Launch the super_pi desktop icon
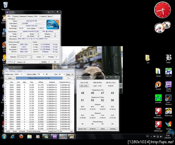The image size is (175, 145). 168,72
